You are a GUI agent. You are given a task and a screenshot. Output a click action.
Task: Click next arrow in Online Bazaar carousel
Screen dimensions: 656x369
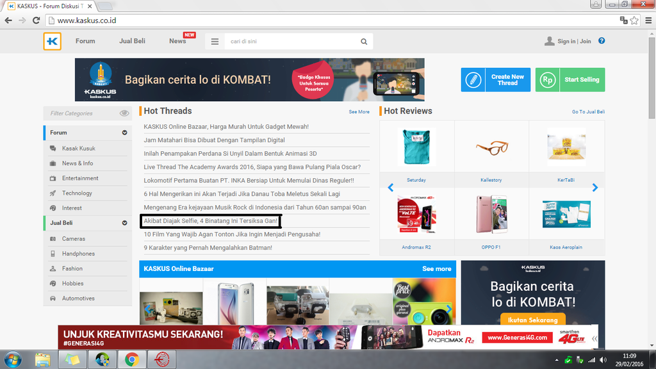(x=448, y=309)
